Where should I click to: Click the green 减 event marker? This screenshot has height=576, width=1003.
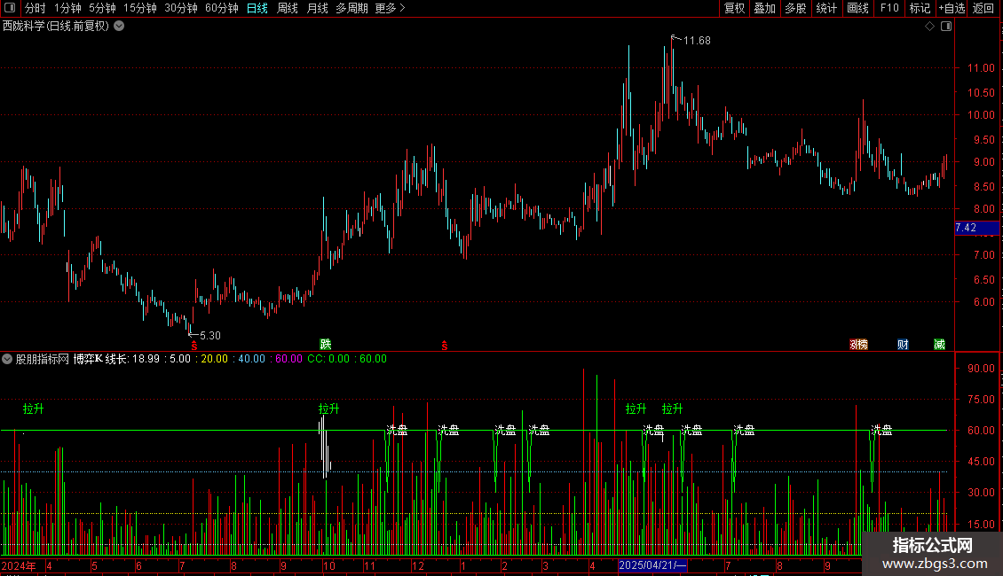pyautogui.click(x=939, y=344)
